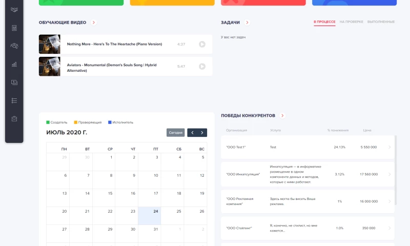Click the Nothing More video title text

(x=114, y=44)
